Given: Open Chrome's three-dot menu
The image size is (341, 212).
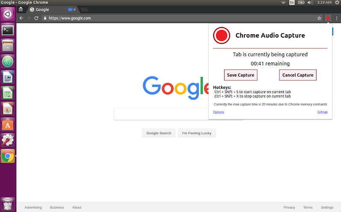Looking at the screenshot, I should click(x=336, y=18).
